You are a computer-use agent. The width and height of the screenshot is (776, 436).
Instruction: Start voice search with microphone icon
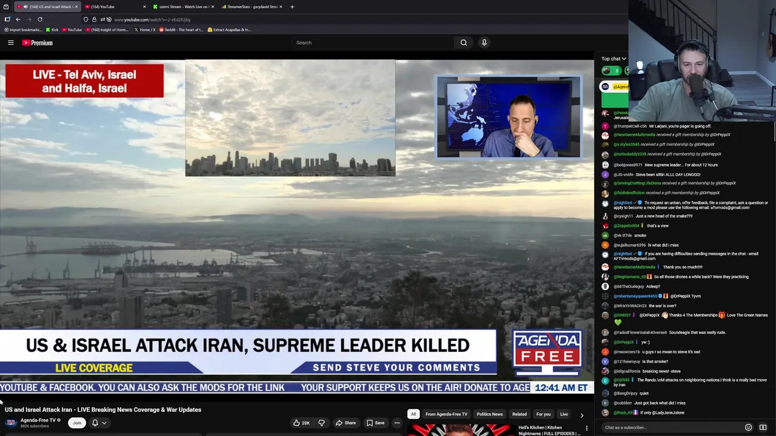[484, 42]
